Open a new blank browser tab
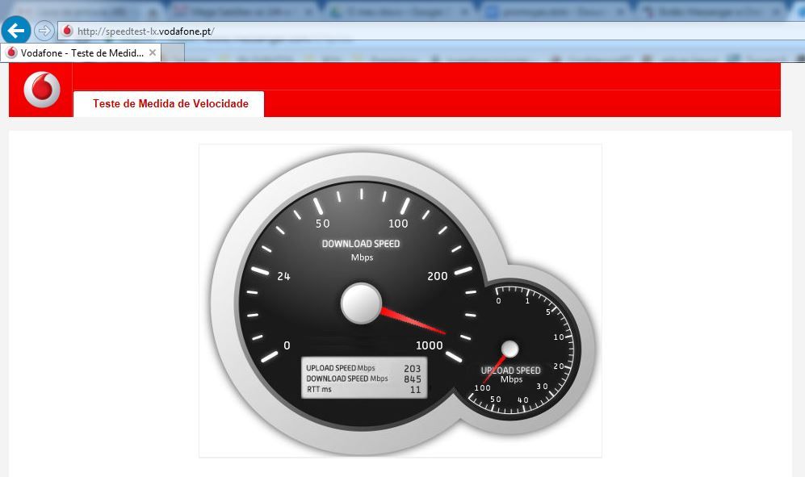The width and height of the screenshot is (805, 477). pos(173,52)
